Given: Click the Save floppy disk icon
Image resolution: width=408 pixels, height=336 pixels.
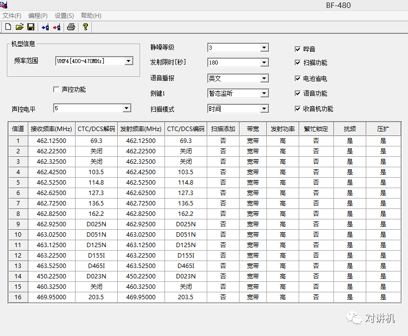Looking at the screenshot, I should (30, 27).
